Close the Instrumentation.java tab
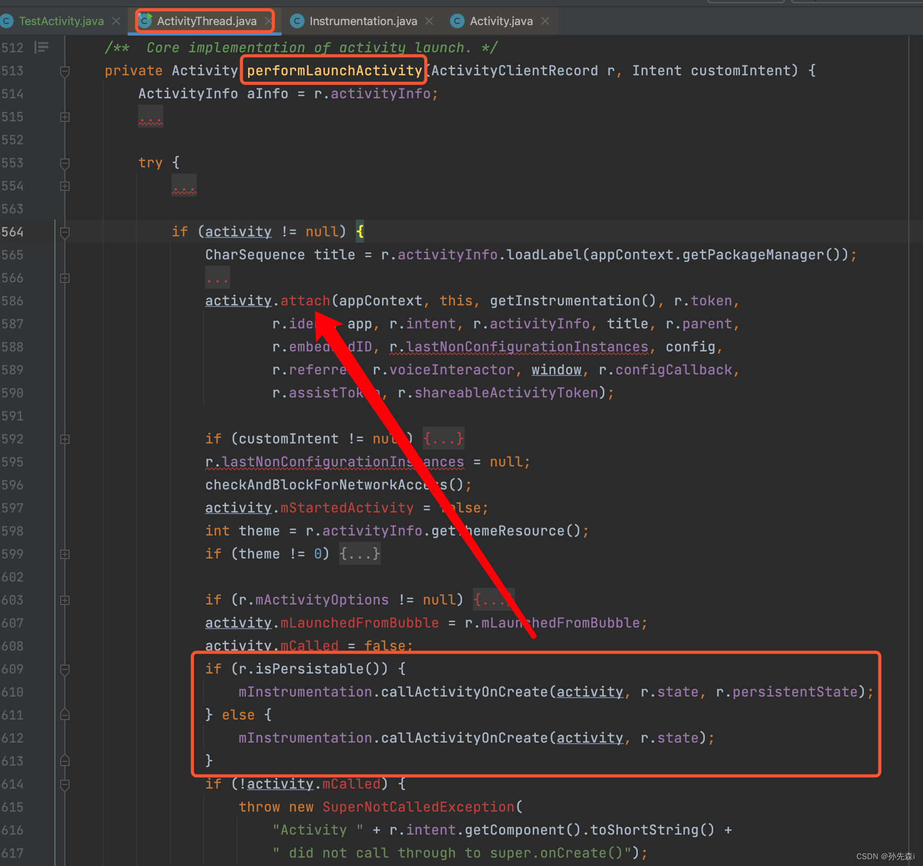The image size is (923, 866). 429,21
